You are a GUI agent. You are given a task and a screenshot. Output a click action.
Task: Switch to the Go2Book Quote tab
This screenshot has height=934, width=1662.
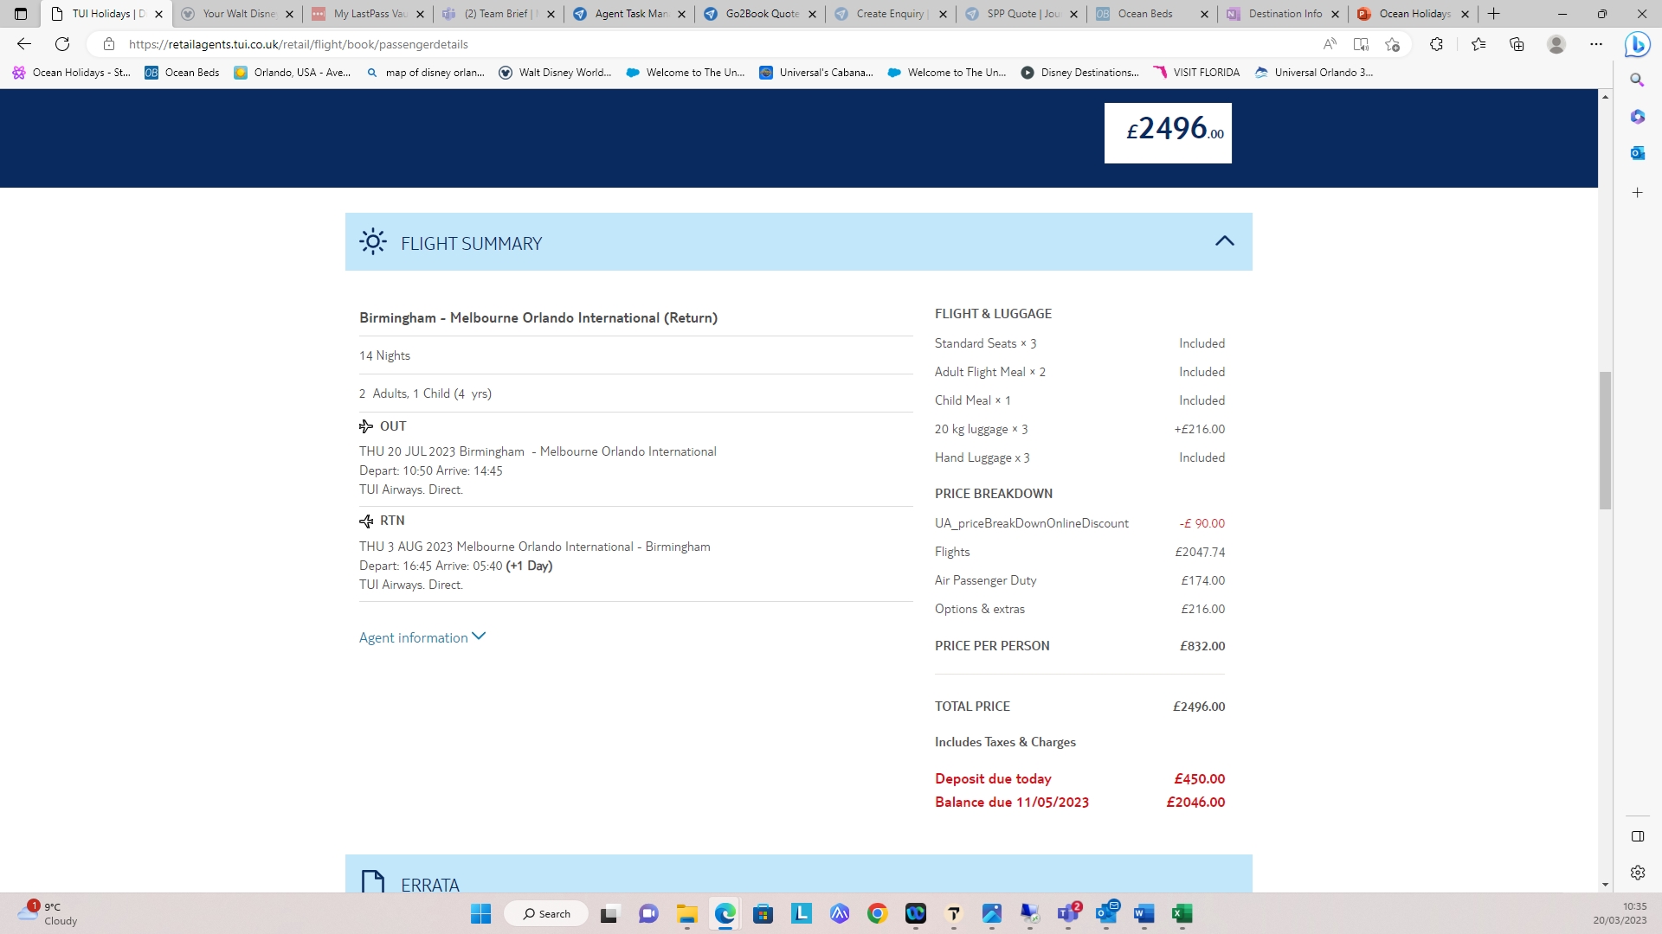pos(760,14)
